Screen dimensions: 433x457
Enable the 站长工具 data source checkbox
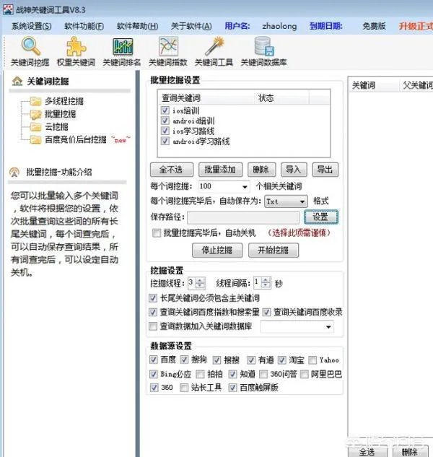pyautogui.click(x=184, y=388)
